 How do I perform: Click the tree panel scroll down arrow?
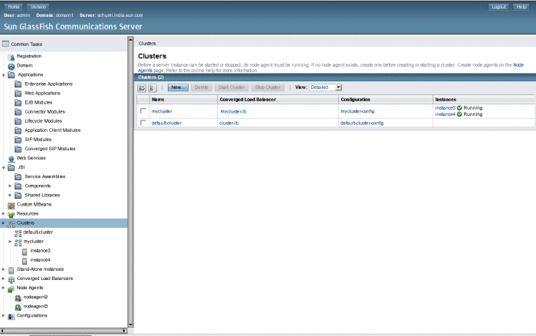click(x=130, y=324)
